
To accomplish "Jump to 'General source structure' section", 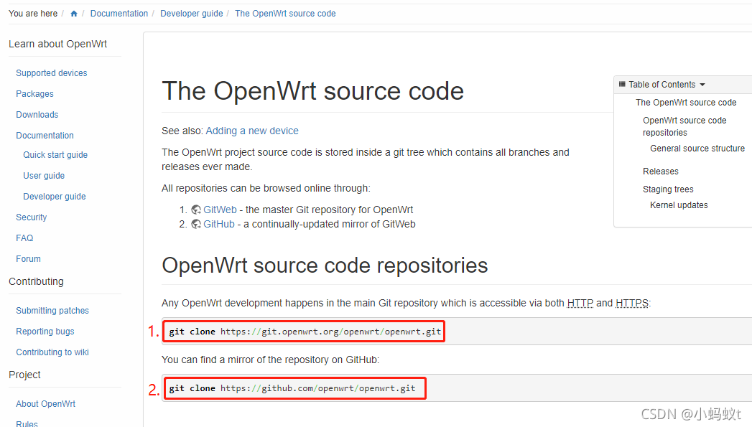I will 697,148.
